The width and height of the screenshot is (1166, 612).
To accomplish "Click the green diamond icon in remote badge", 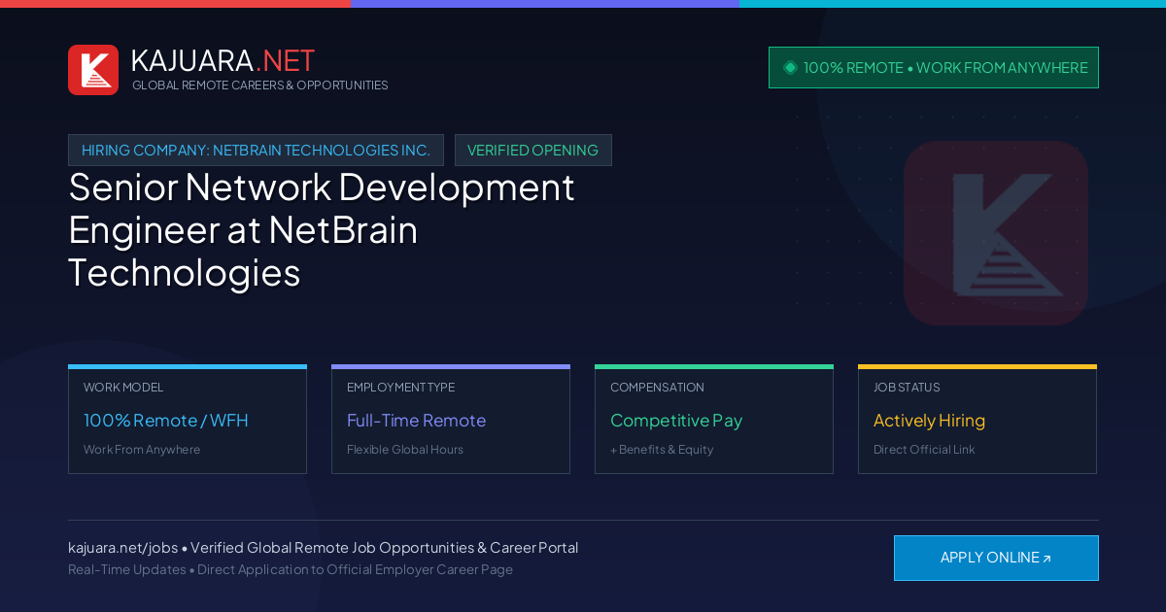I will [x=790, y=68].
